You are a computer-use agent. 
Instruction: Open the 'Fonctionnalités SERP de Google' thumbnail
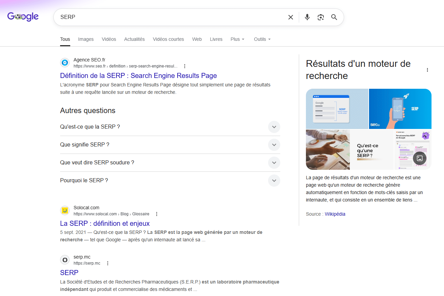pyautogui.click(x=413, y=150)
